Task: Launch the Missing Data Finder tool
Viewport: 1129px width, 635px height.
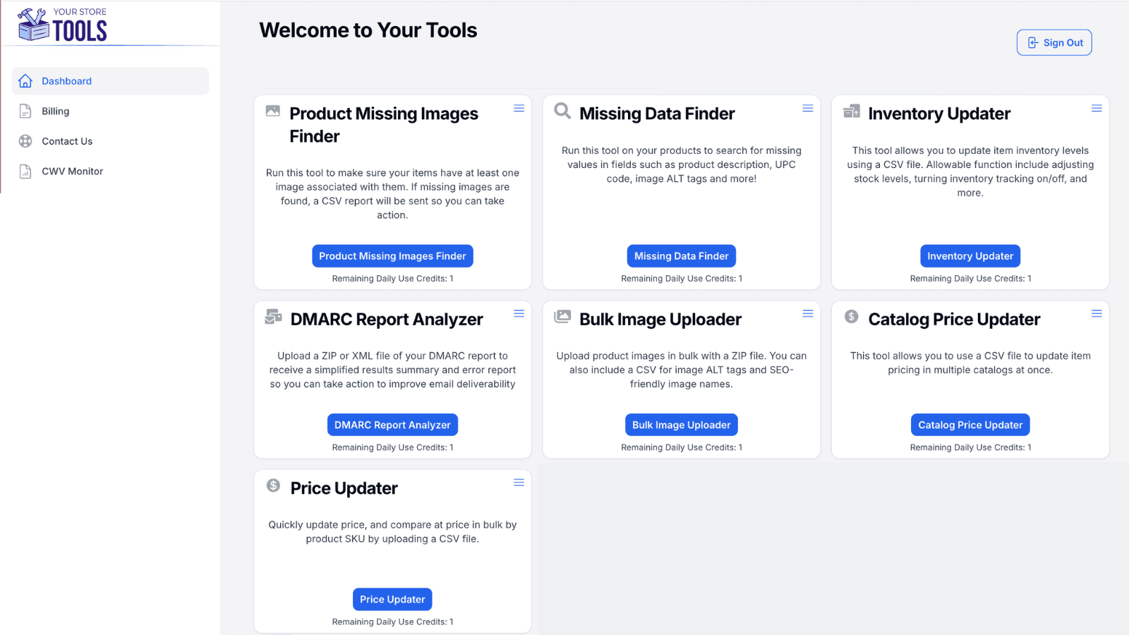Action: [680, 255]
